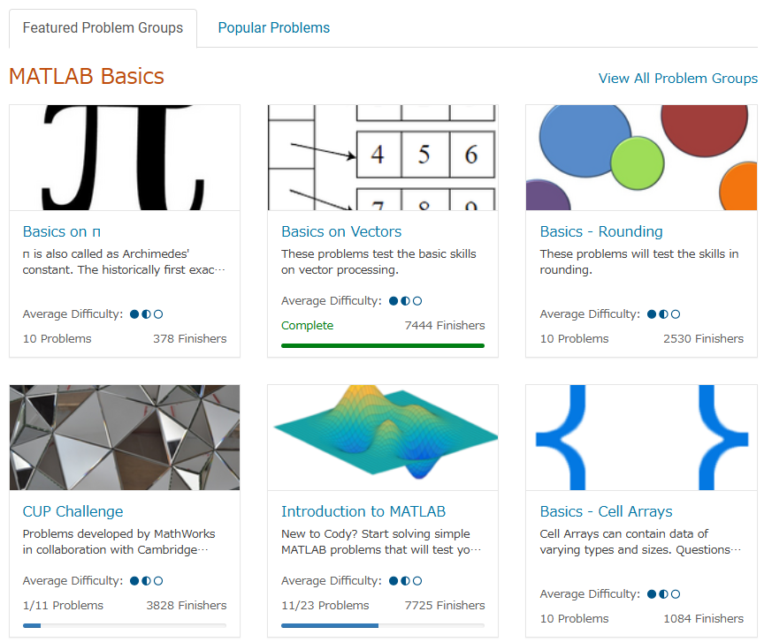
Task: Click the CUP Challenge progress bar
Action: (125, 625)
